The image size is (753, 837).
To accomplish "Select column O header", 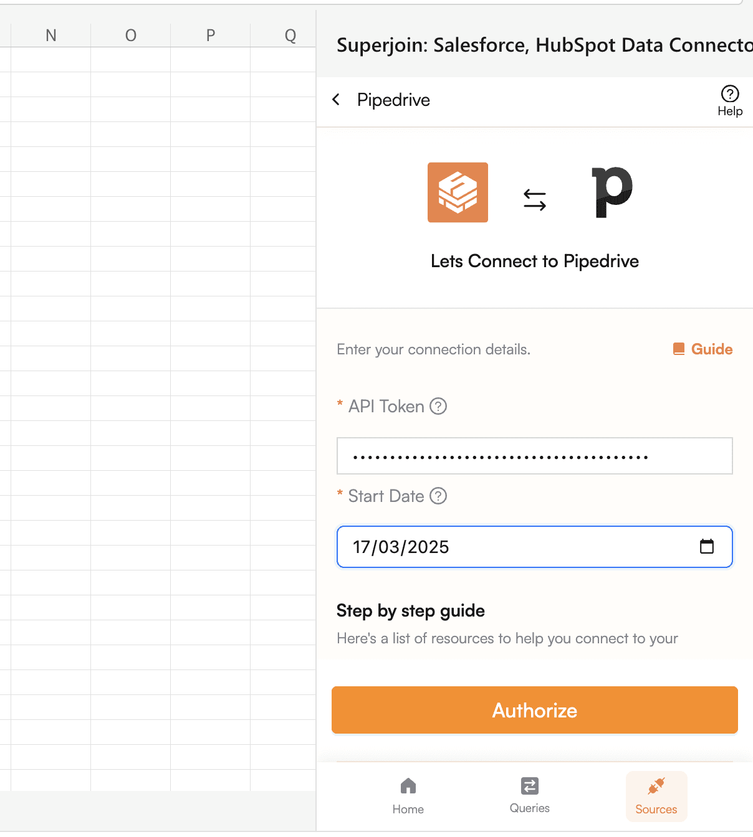I will pyautogui.click(x=131, y=35).
